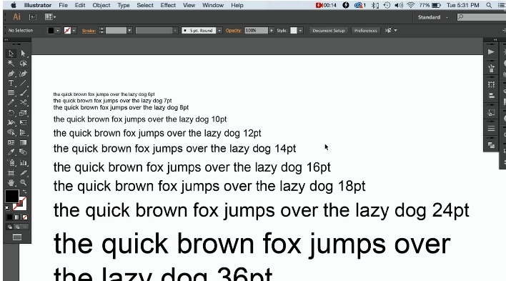The height and width of the screenshot is (281, 506).
Task: Open the Object menu
Action: point(101,5)
